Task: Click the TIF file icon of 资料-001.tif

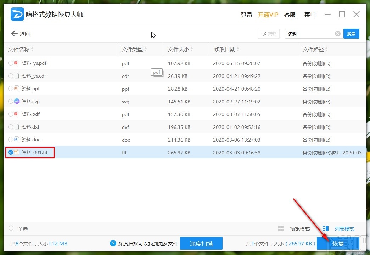Action: [17, 153]
